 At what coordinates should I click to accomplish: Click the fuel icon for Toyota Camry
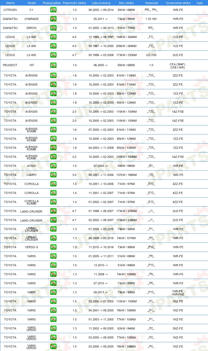[53, 175]
